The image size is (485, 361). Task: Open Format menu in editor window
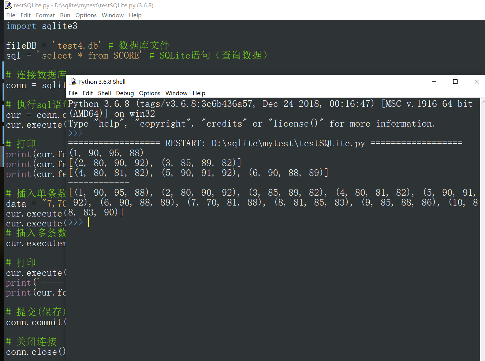pos(45,15)
